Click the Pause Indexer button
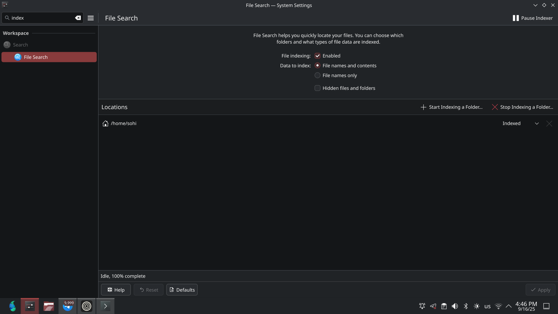The height and width of the screenshot is (314, 558). pyautogui.click(x=532, y=18)
